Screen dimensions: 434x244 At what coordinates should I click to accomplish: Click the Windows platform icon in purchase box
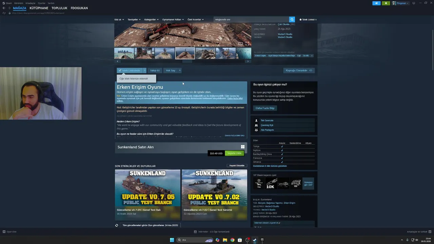243,147
